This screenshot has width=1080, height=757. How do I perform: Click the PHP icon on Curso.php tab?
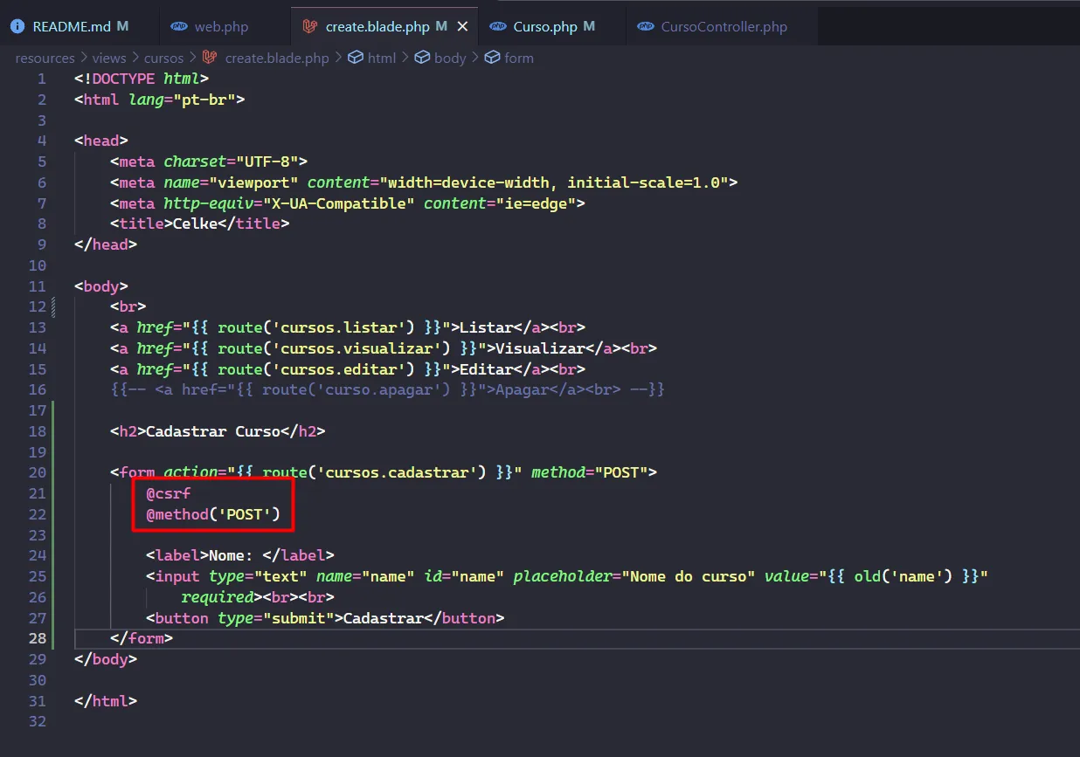[498, 27]
